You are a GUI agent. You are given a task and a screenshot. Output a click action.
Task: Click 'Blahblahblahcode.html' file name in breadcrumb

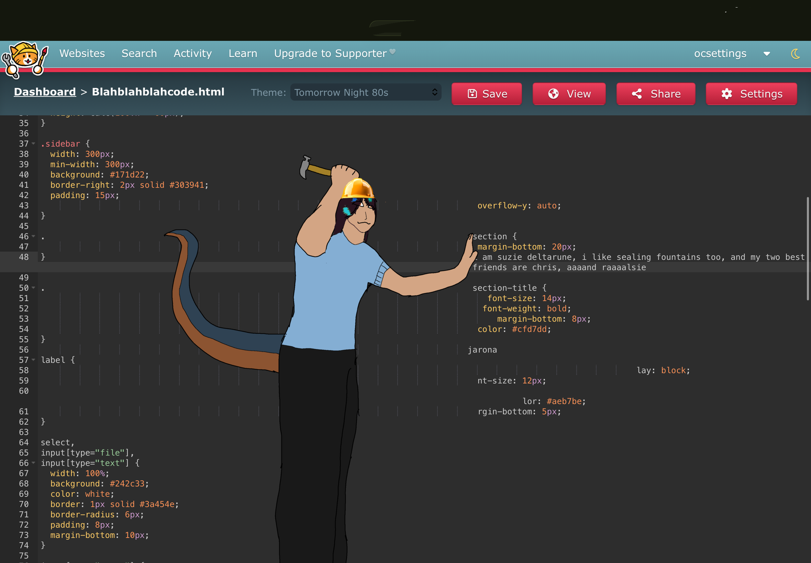pos(158,92)
